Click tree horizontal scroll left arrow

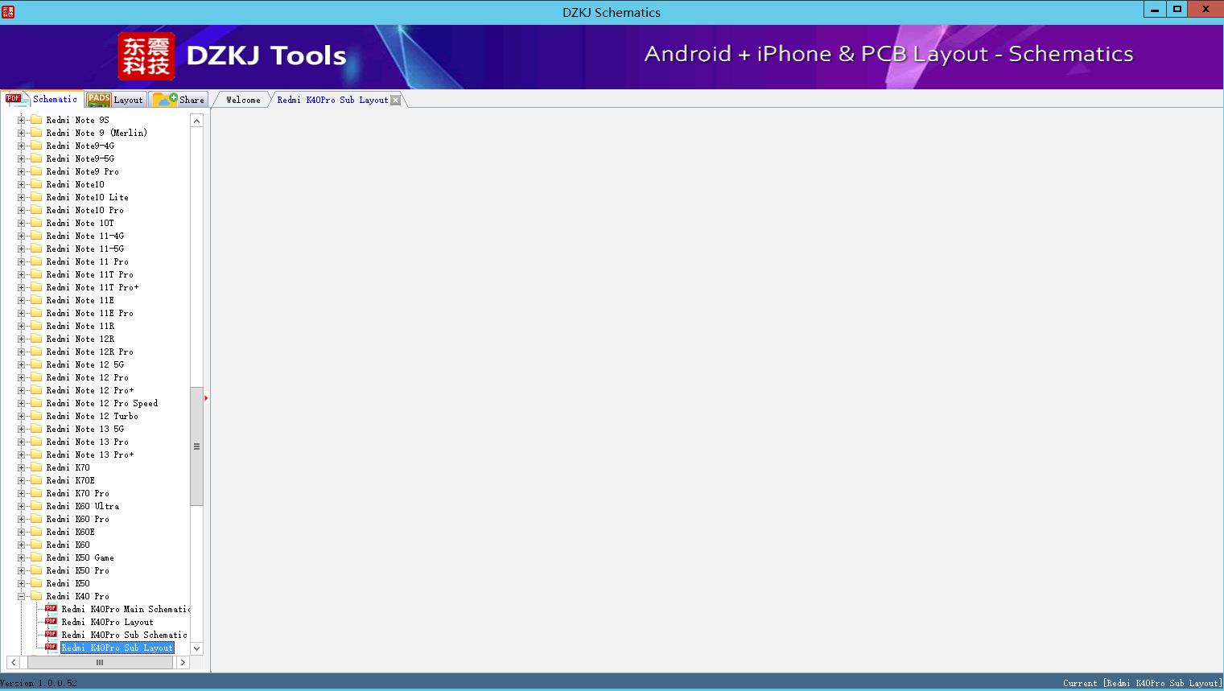(x=14, y=663)
